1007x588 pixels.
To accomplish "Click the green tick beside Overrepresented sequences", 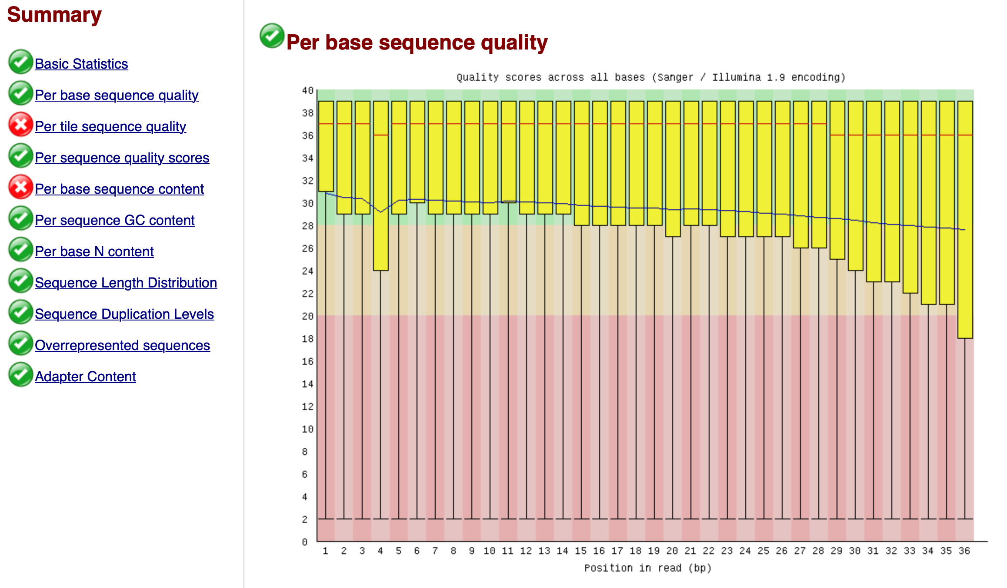I will [20, 345].
